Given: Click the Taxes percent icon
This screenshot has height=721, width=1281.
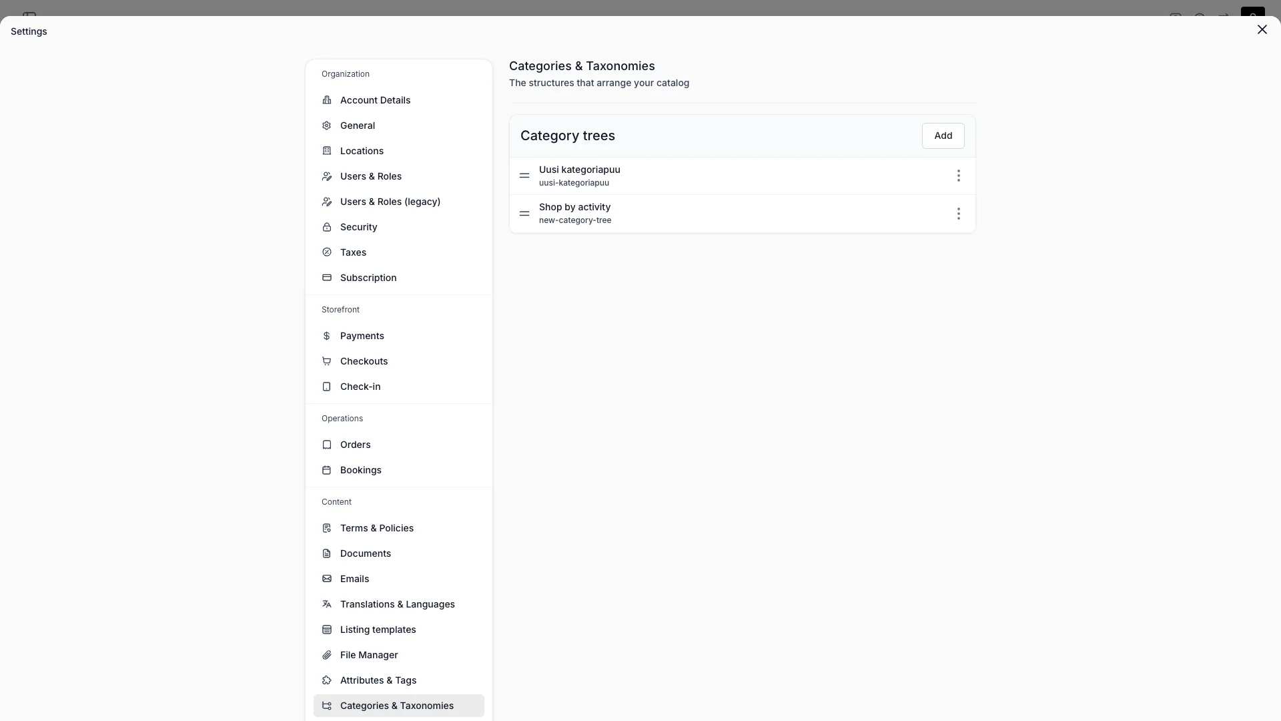Looking at the screenshot, I should 327,252.
